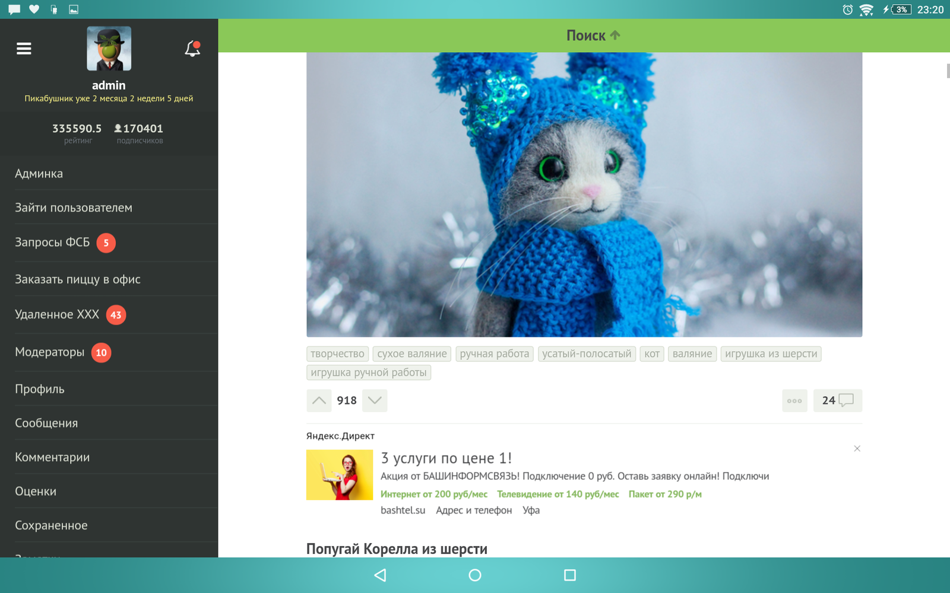Open the hamburger menu icon
Screen dimensions: 950x593
point(24,49)
